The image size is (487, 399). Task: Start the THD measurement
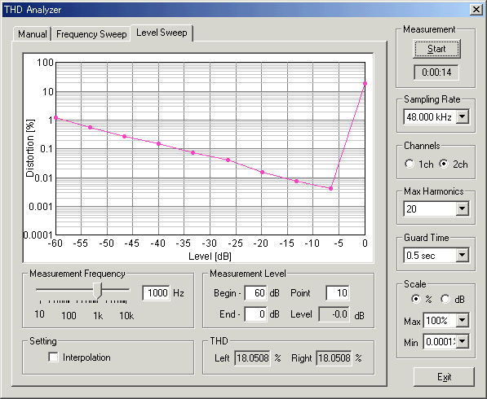coord(436,49)
